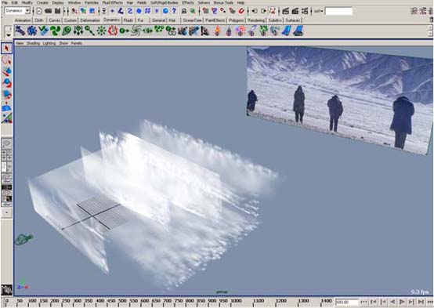Switch to single perspective view layout

pyautogui.click(x=6, y=143)
